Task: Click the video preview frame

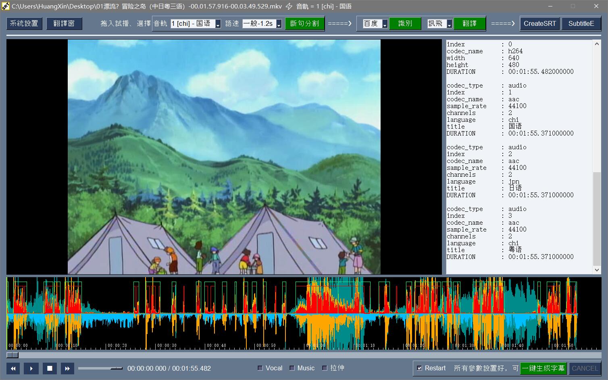Action: (224, 157)
